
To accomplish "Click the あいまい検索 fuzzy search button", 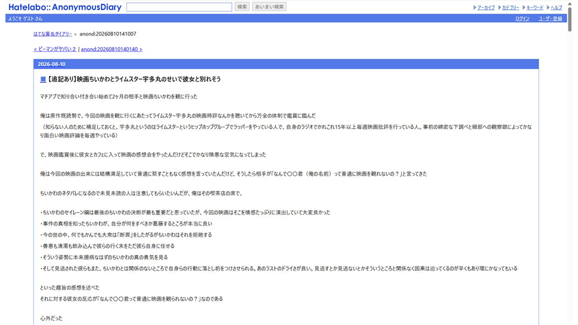I will tap(270, 7).
